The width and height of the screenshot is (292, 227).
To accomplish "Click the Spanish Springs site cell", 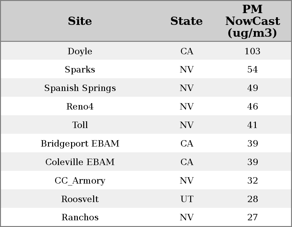I will pyautogui.click(x=80, y=88).
